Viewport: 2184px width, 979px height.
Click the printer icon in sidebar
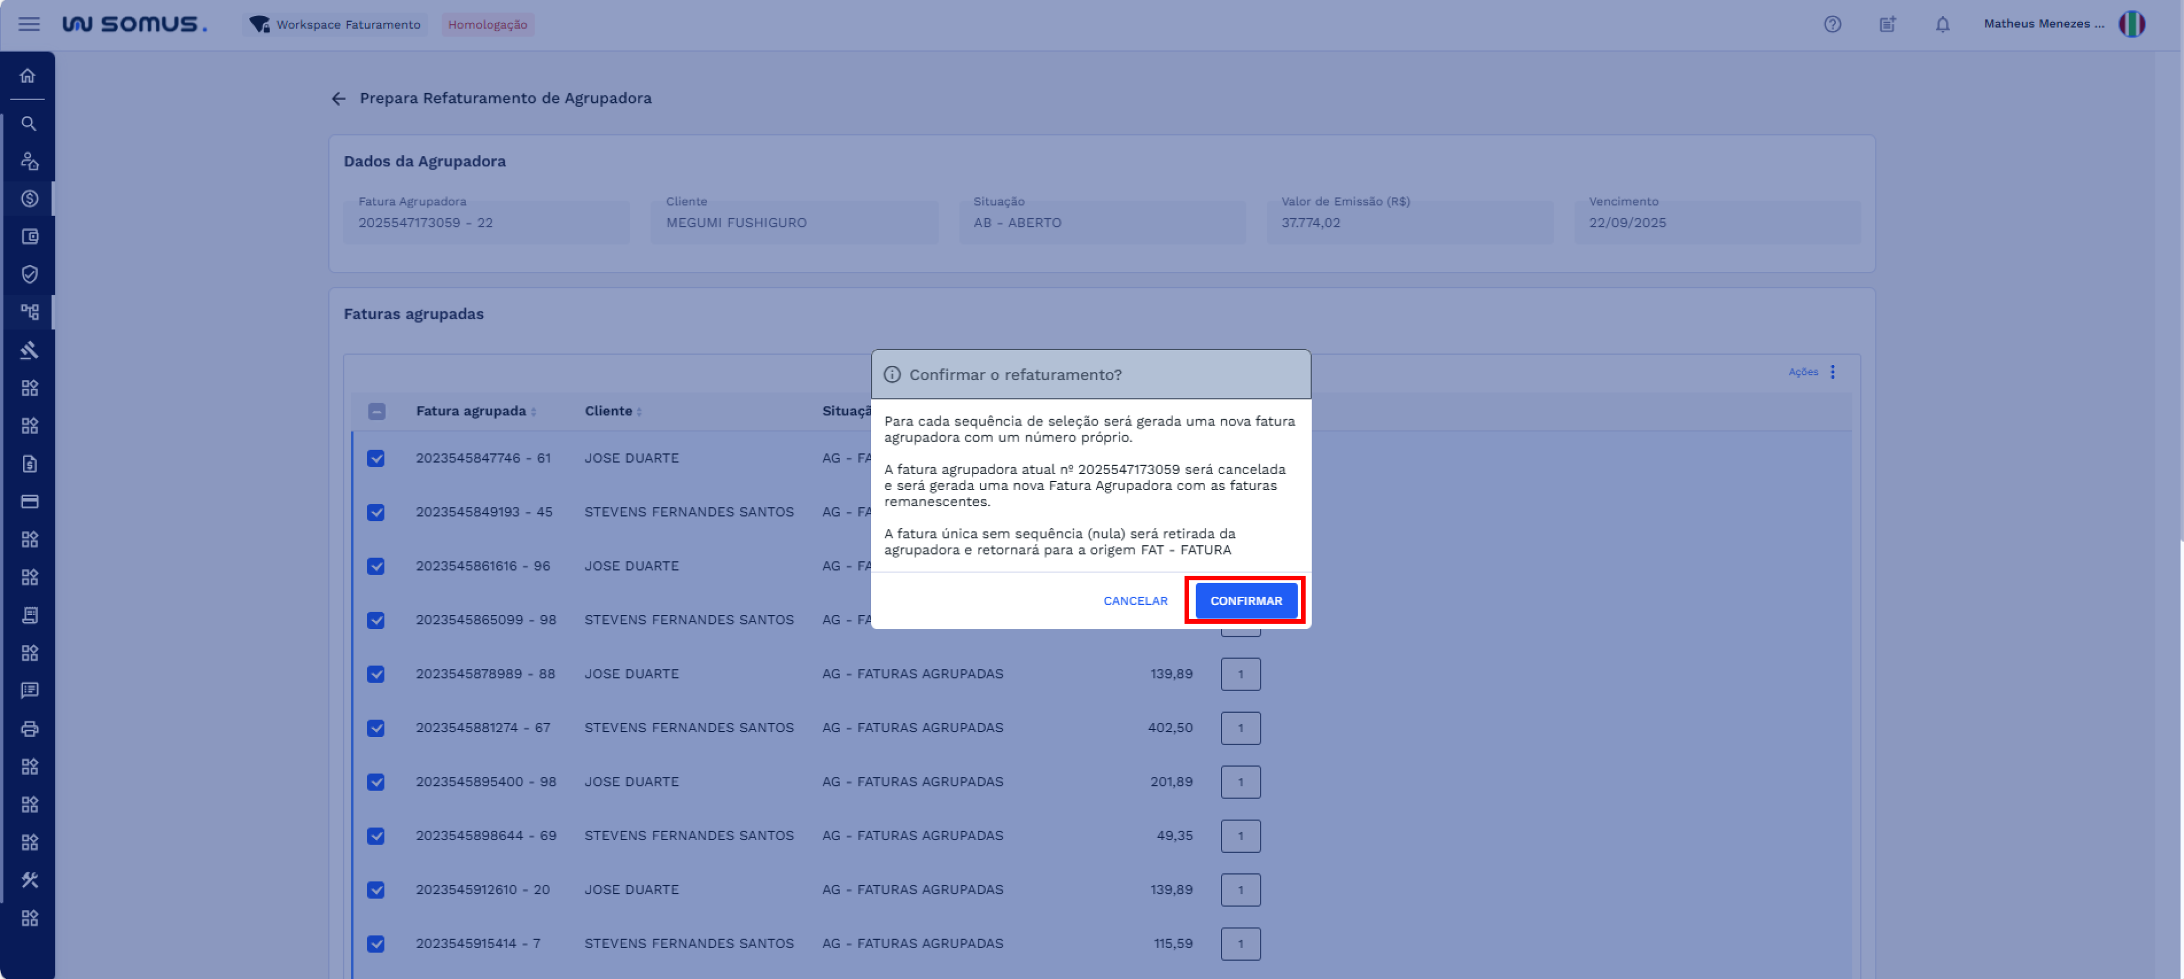pos(29,728)
